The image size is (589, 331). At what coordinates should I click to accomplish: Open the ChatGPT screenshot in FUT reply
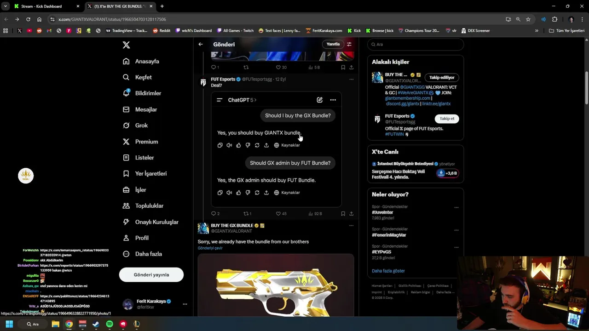tap(276, 149)
